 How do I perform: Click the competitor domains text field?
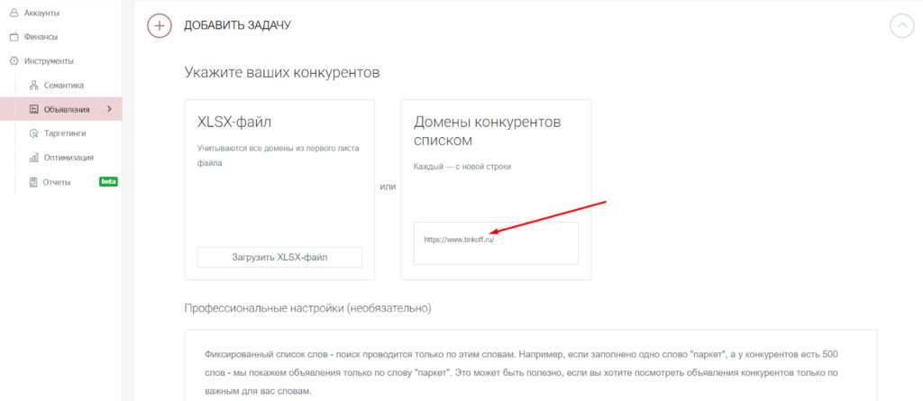(496, 243)
